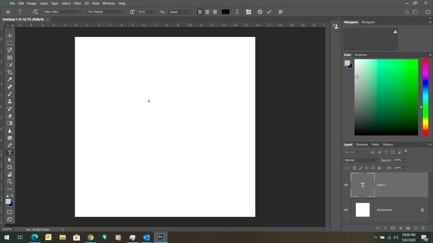Open the Type menu

(55, 3)
